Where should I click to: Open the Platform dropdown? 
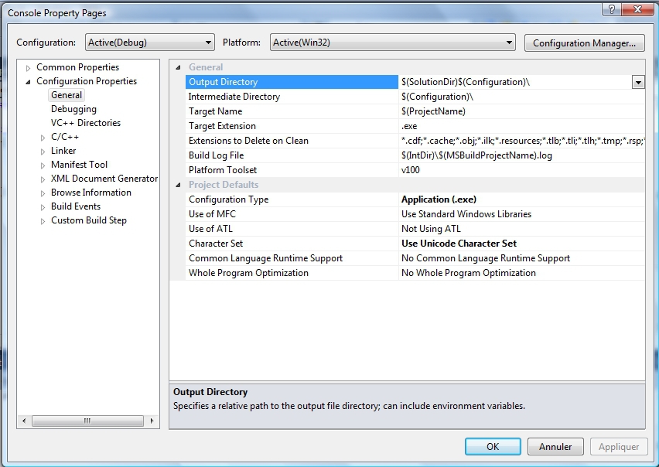392,43
